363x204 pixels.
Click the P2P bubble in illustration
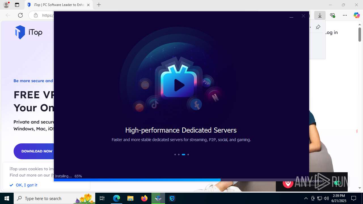tap(206, 82)
